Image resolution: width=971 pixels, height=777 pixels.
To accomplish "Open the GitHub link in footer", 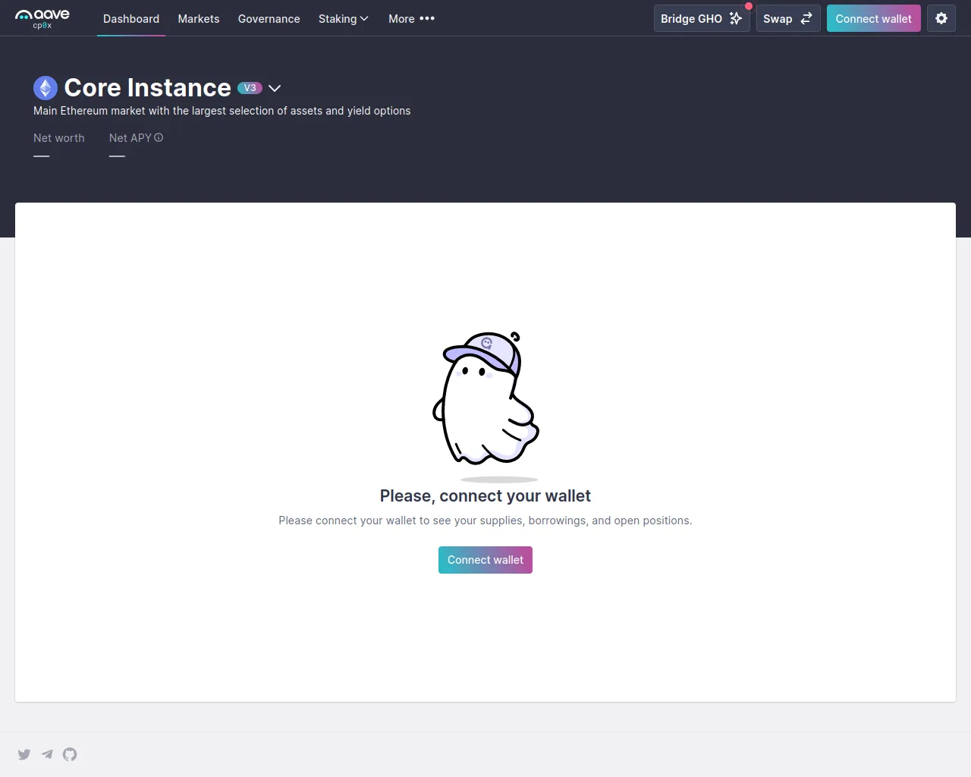I will tap(70, 754).
